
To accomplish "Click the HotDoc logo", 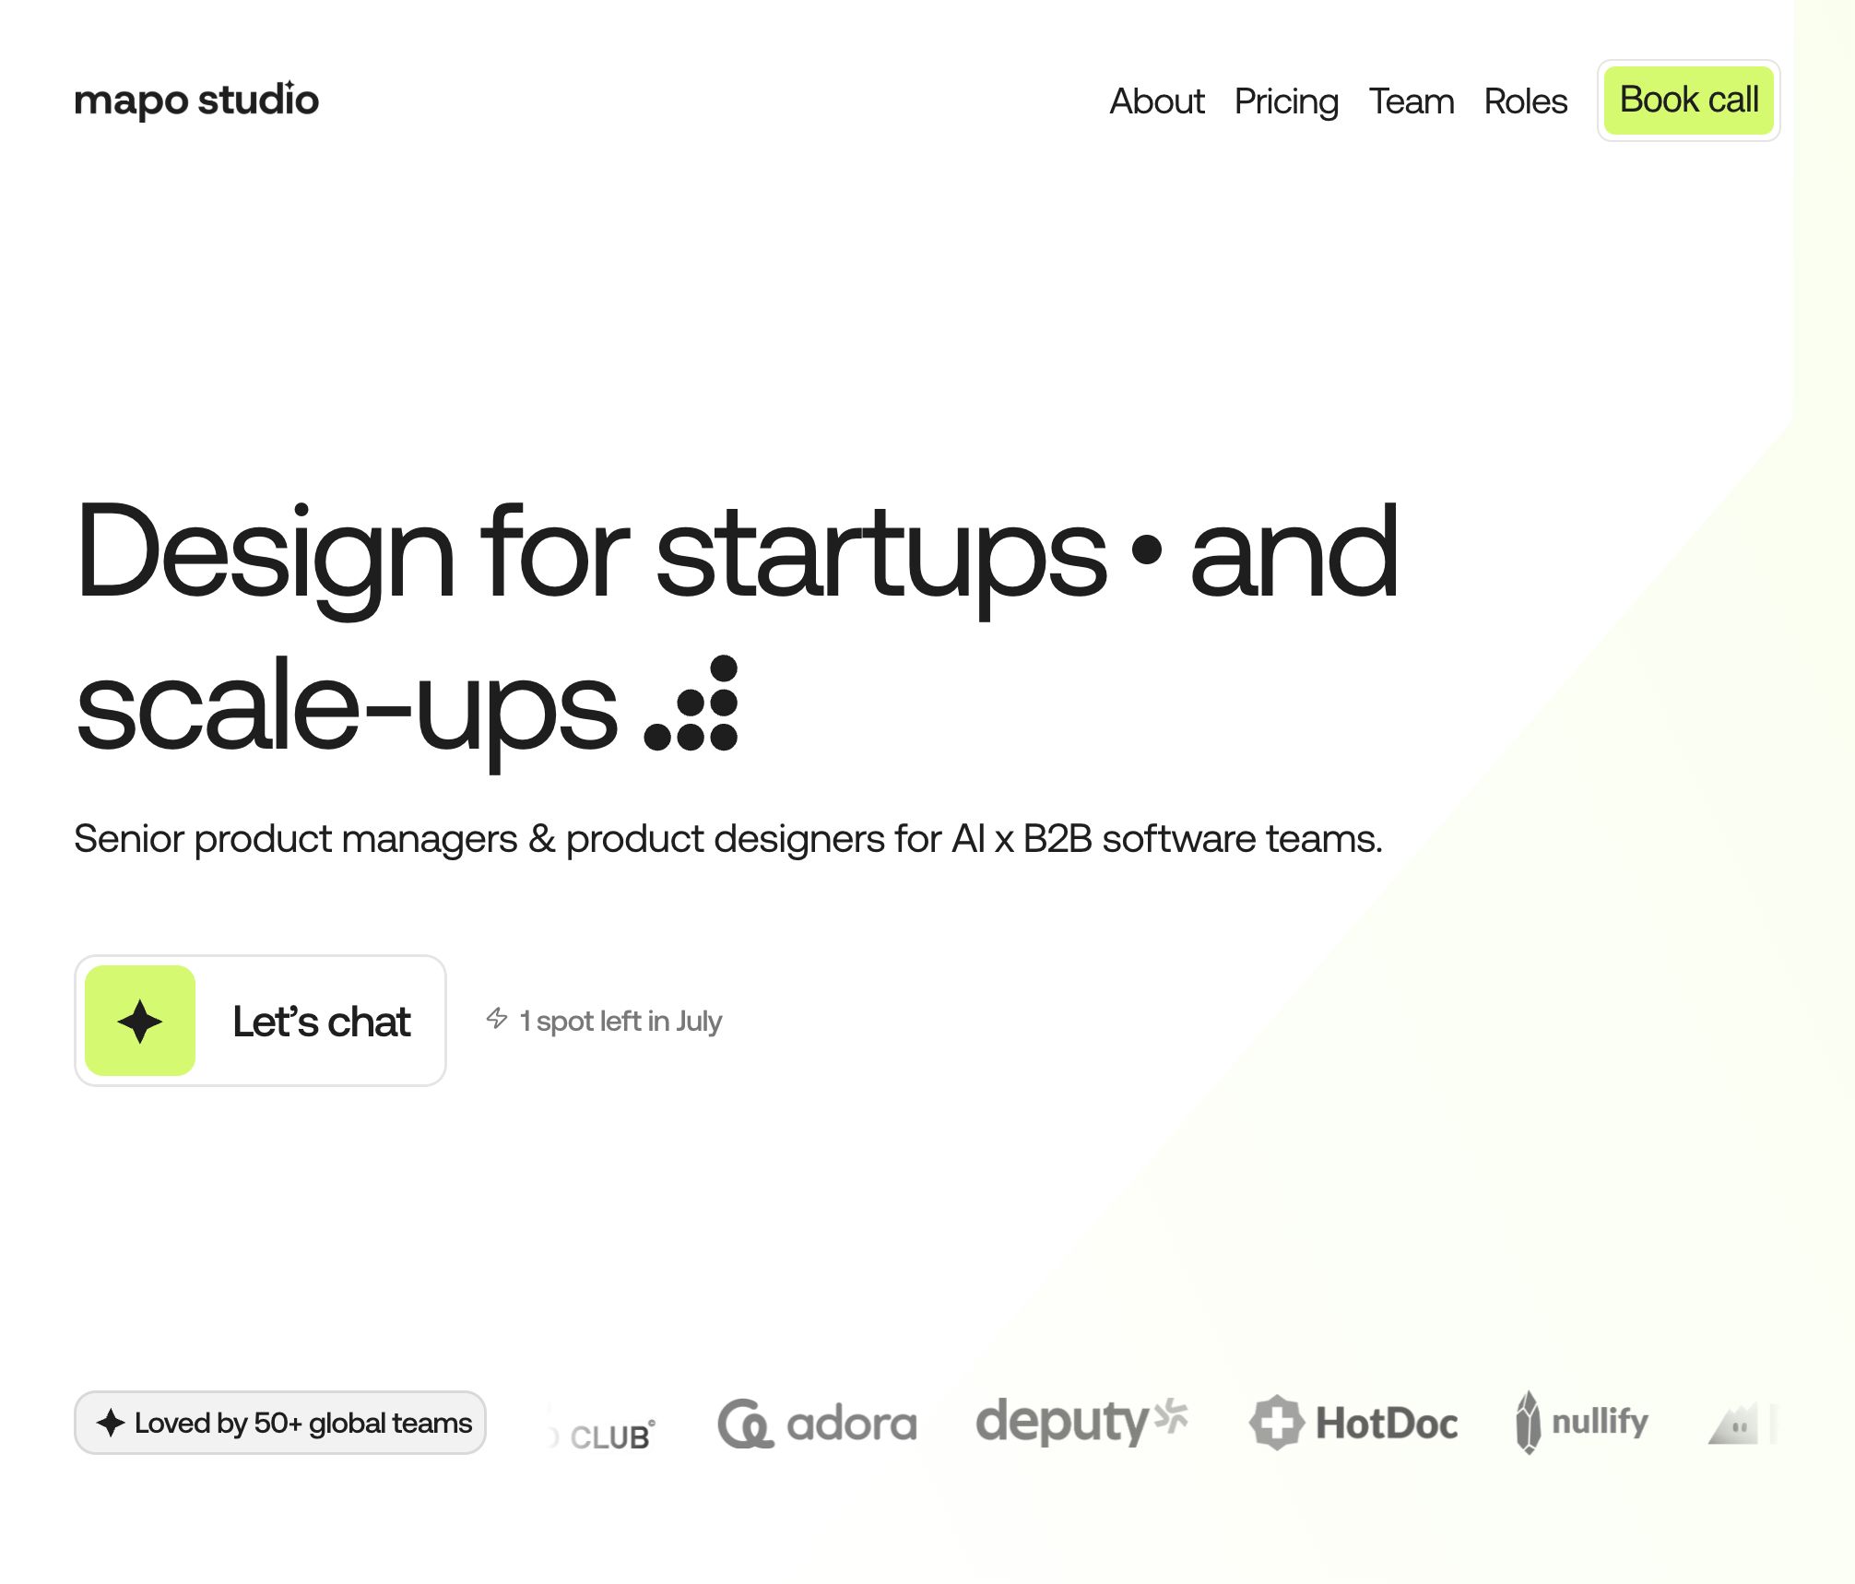I will pos(1353,1423).
